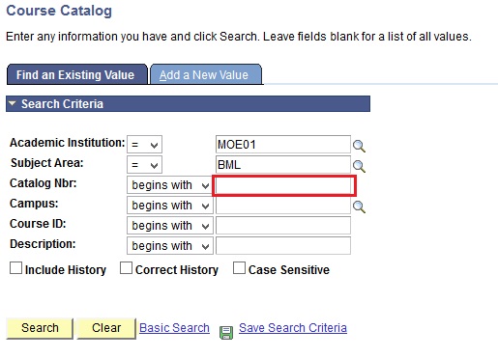Collapse Search Criteria triangle
The width and height of the screenshot is (498, 358).
pos(13,103)
